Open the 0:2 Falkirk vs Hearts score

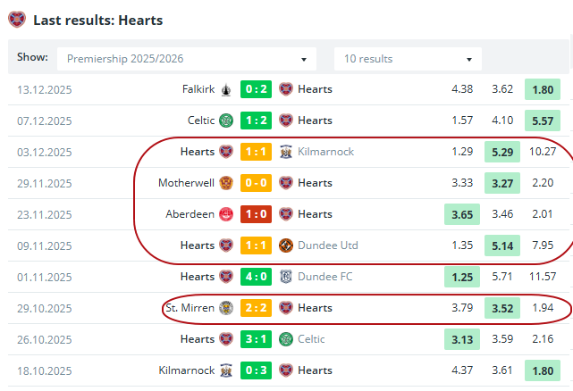point(256,89)
